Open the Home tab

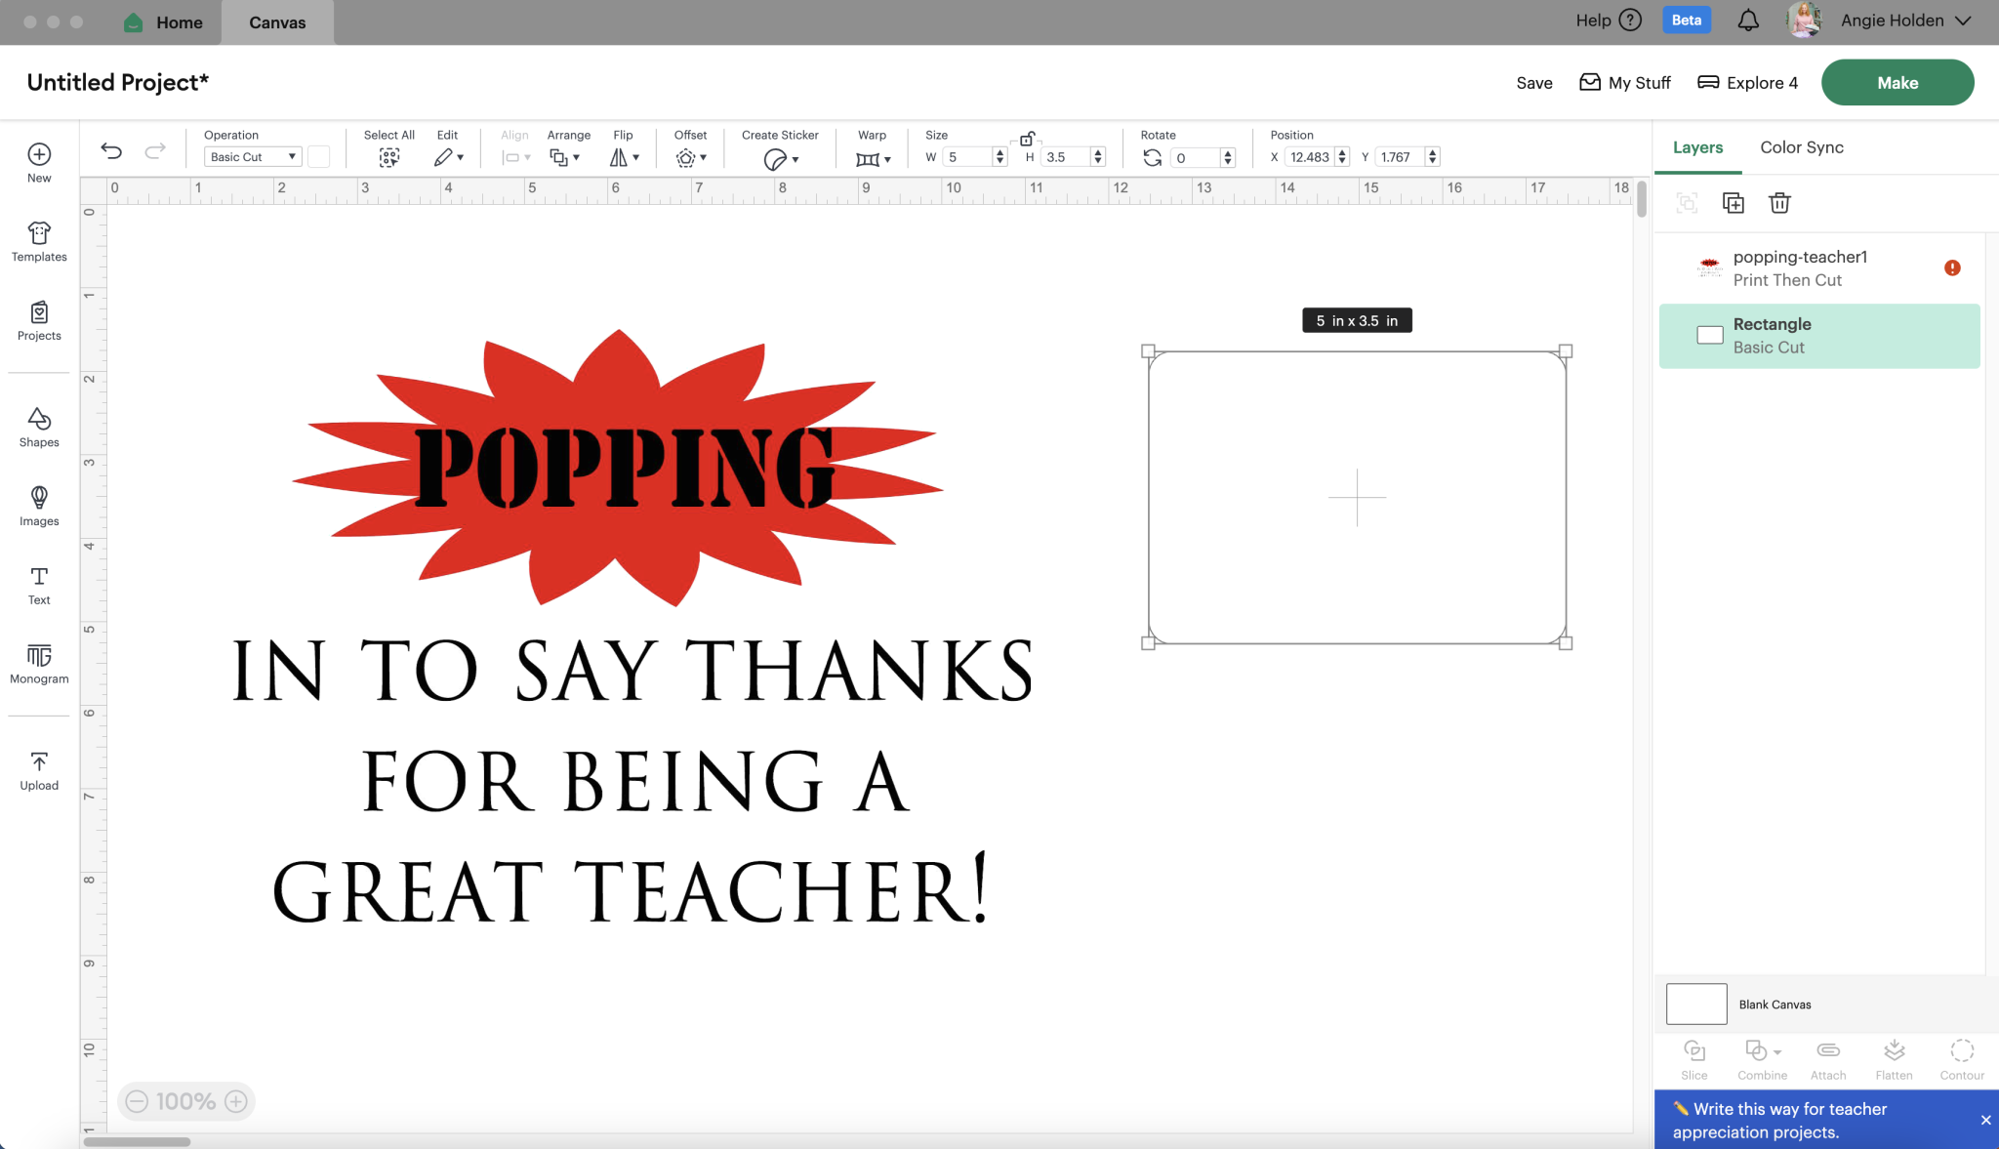pyautogui.click(x=163, y=22)
